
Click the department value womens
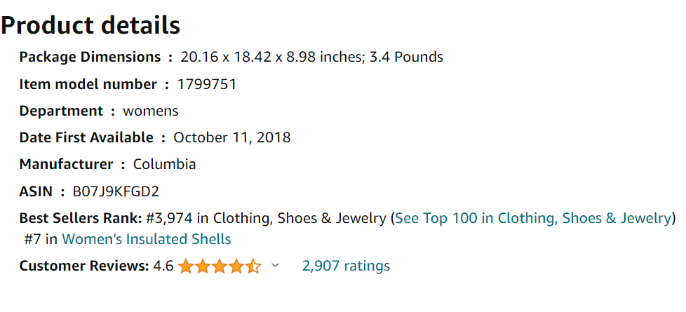point(151,111)
